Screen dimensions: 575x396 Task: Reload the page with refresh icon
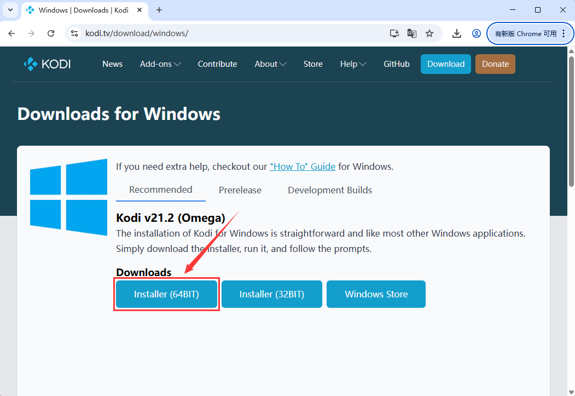click(51, 33)
